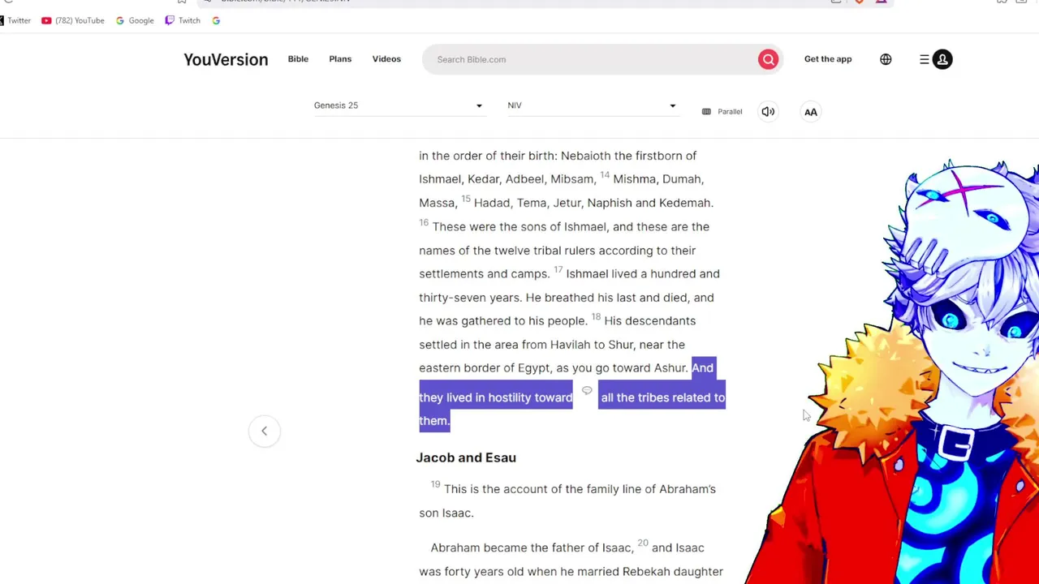Open Twitch bookmark
This screenshot has width=1039, height=584.
[x=183, y=20]
